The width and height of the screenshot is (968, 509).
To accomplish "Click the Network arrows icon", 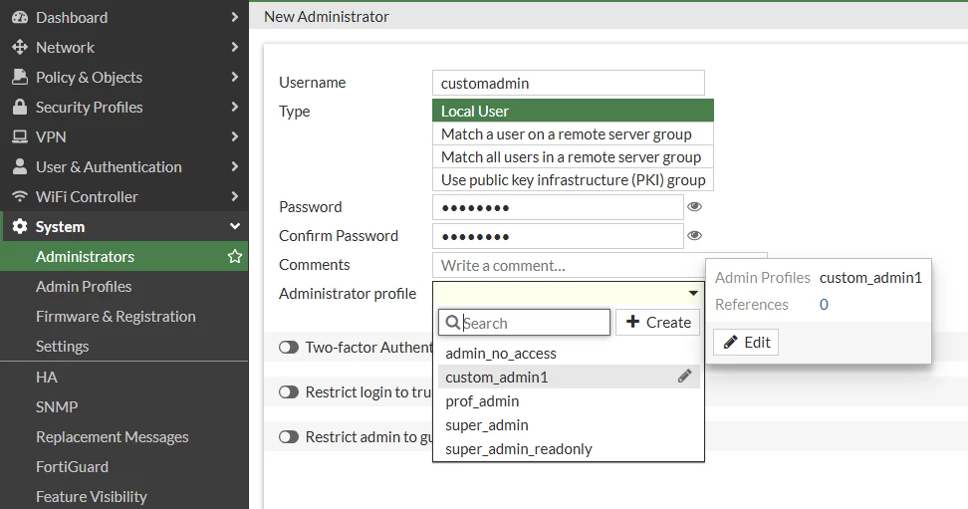I will point(20,47).
